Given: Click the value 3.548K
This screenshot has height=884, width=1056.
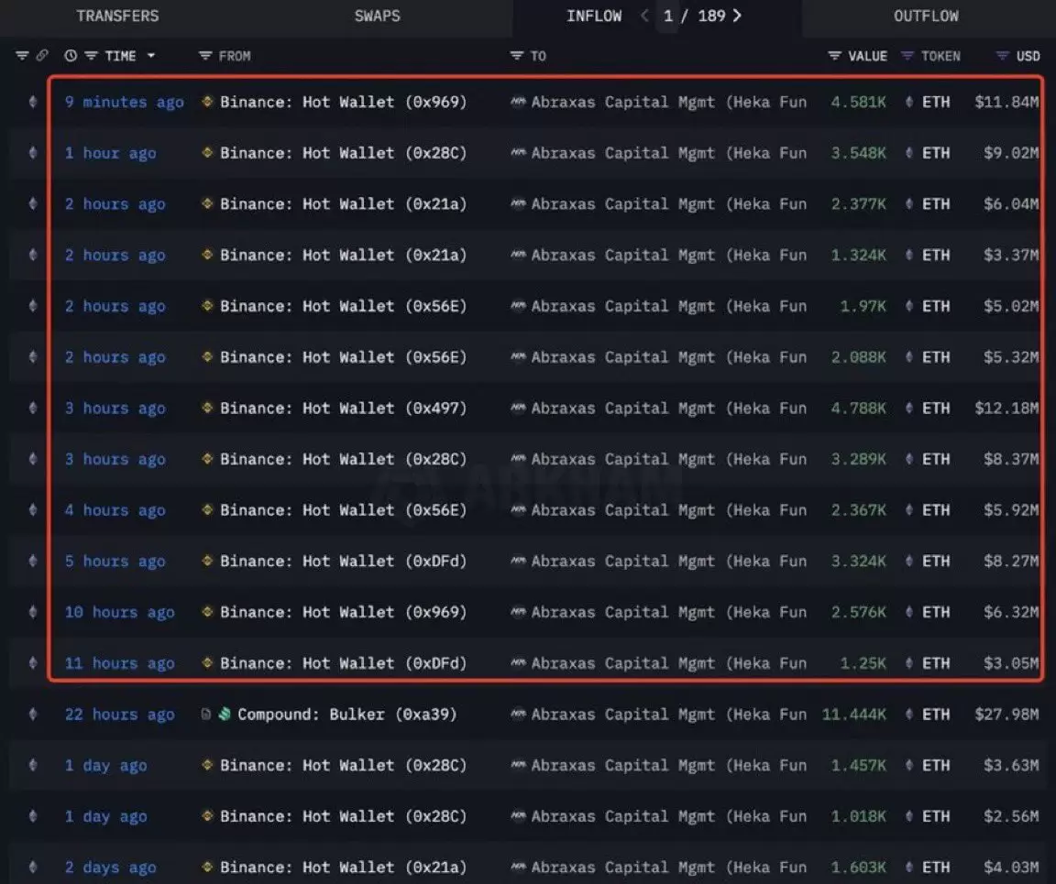Looking at the screenshot, I should (x=858, y=154).
